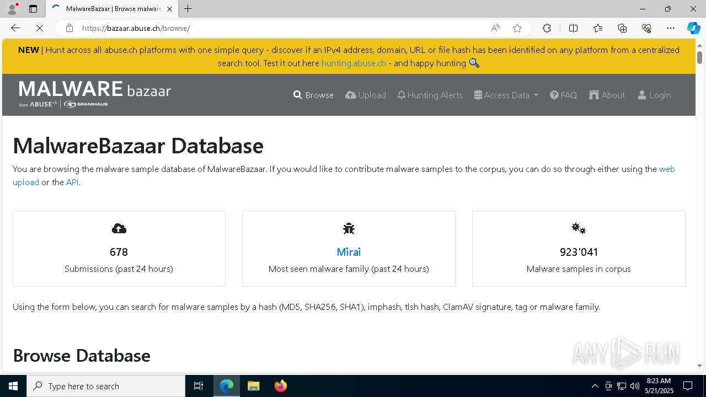Click the browser back arrow

pos(15,28)
